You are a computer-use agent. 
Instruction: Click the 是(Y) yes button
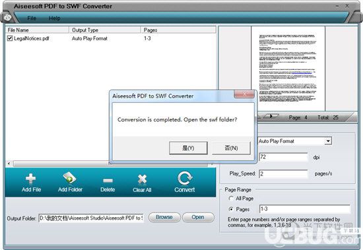click(x=188, y=148)
